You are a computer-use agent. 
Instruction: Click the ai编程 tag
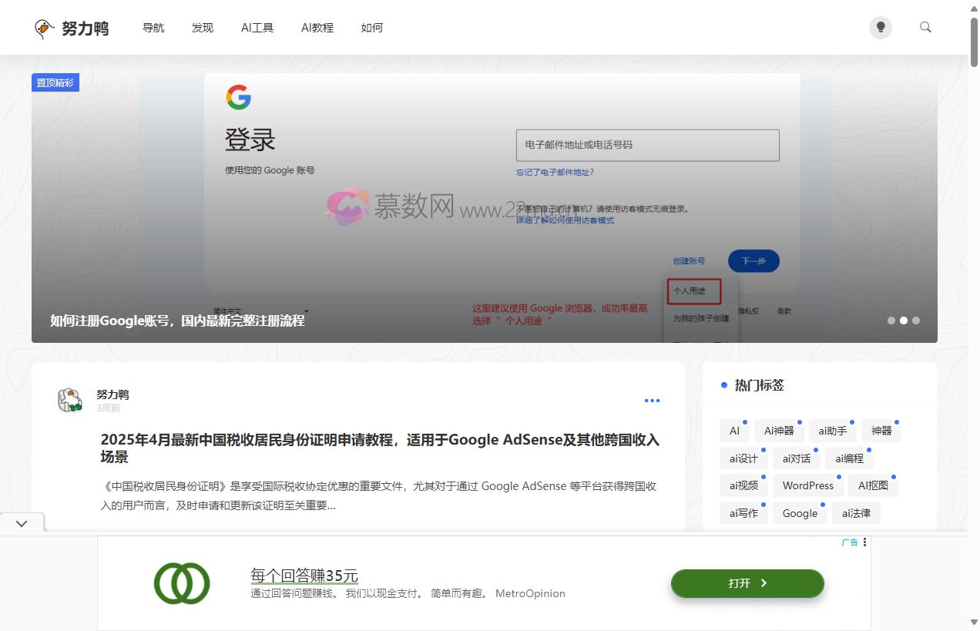coord(849,458)
